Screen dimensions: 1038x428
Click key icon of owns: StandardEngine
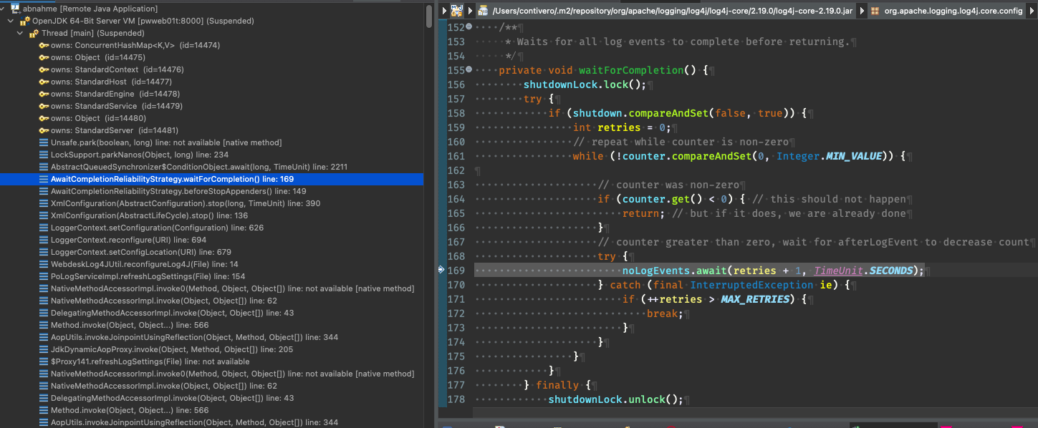click(x=44, y=94)
